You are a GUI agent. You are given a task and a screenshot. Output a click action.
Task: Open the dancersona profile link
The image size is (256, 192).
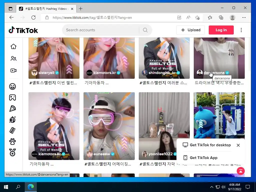[x=214, y=73]
